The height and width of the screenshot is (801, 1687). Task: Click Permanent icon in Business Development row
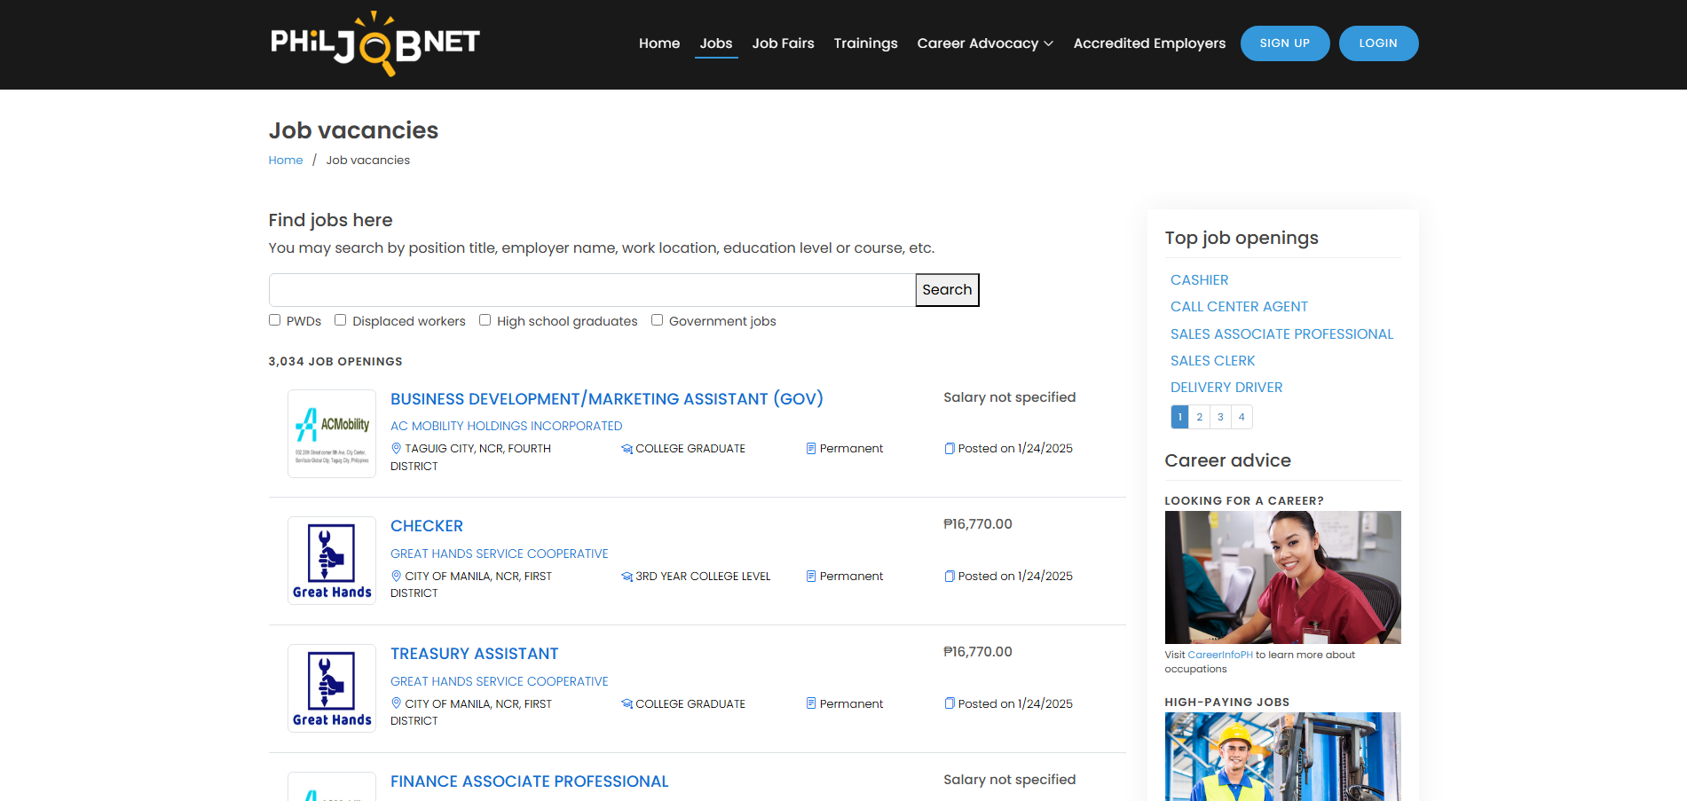(x=811, y=448)
